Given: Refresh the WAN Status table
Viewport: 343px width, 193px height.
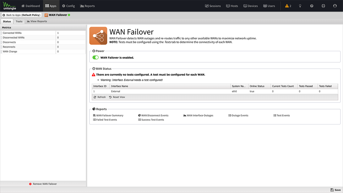Looking at the screenshot, I should [99, 97].
